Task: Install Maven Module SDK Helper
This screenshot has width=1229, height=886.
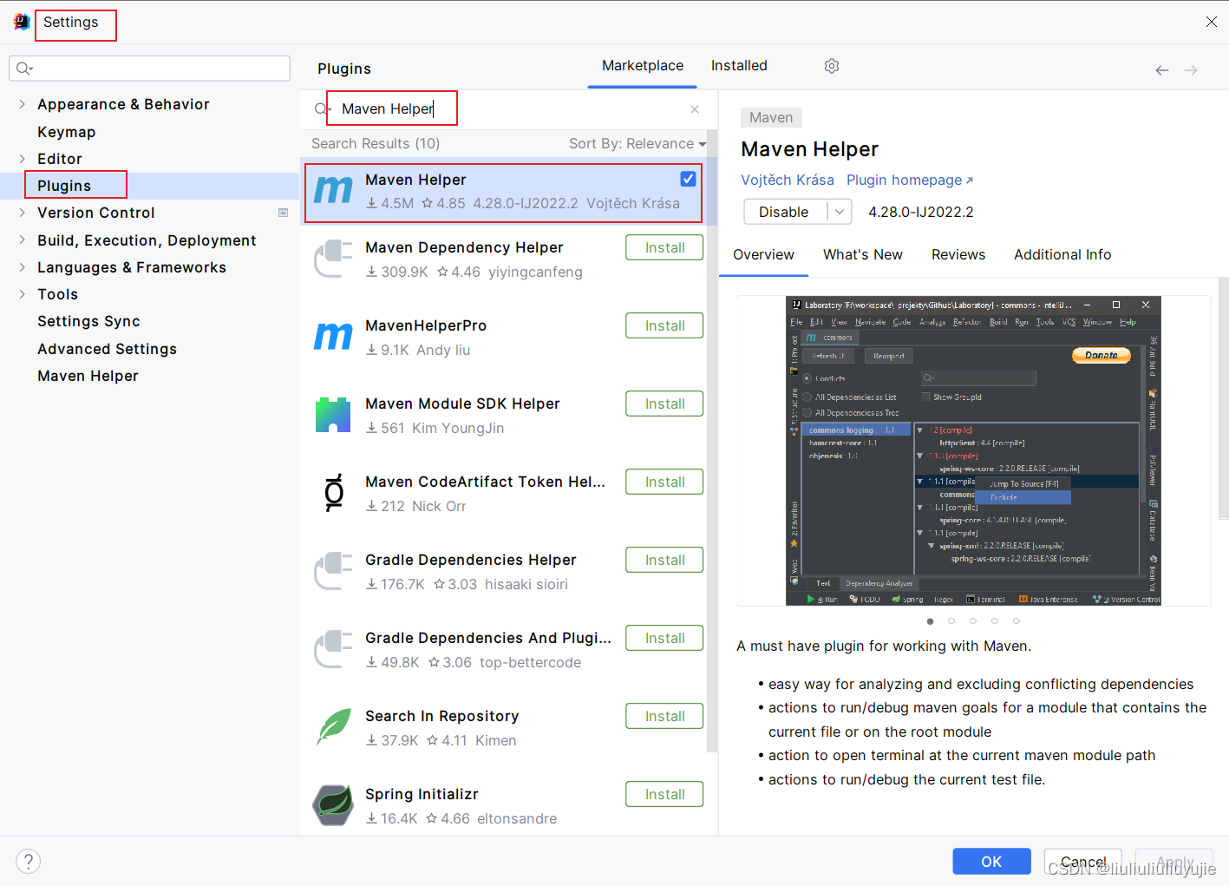Action: pyautogui.click(x=664, y=404)
